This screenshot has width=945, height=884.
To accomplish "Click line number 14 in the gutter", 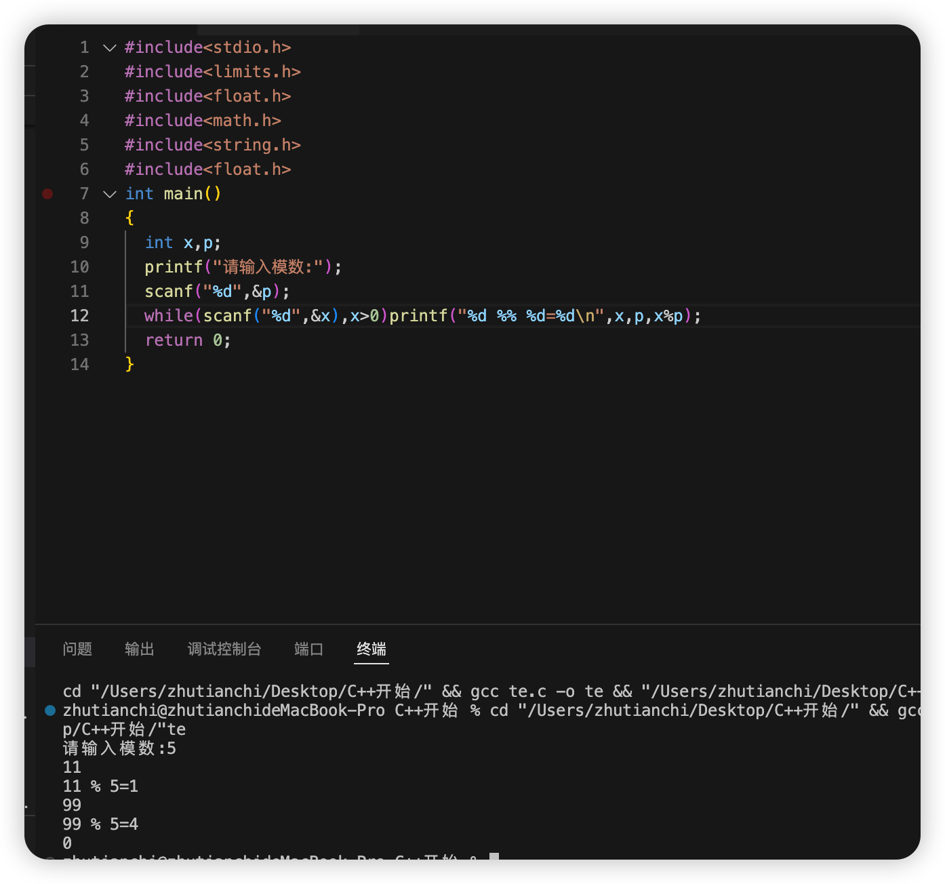I will [80, 365].
